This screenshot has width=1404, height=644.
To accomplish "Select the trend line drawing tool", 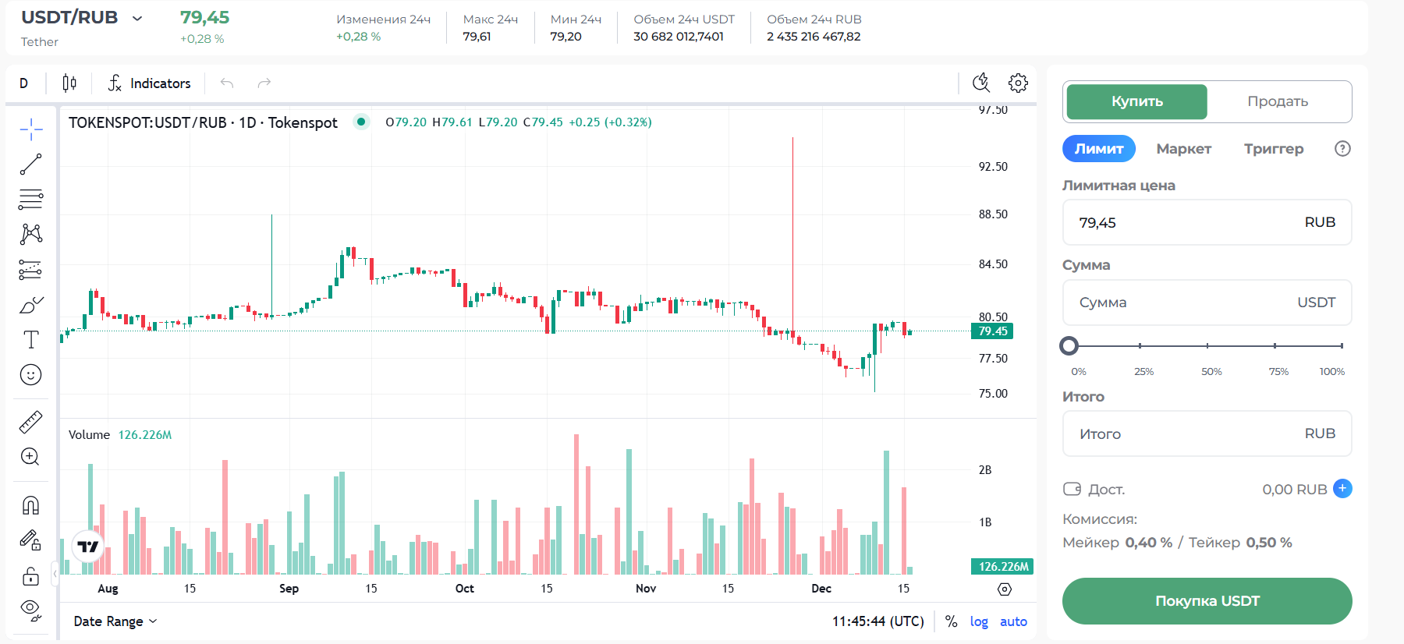I will tap(30, 165).
